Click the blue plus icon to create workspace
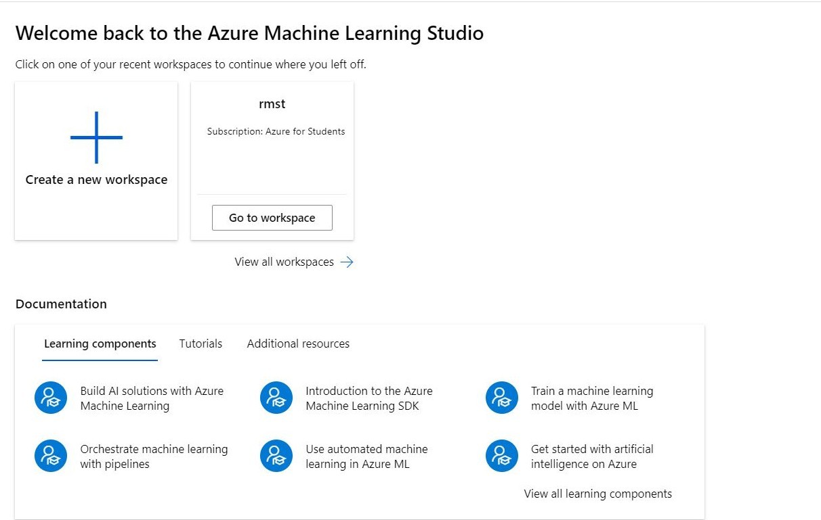The height and width of the screenshot is (520, 821). (96, 137)
